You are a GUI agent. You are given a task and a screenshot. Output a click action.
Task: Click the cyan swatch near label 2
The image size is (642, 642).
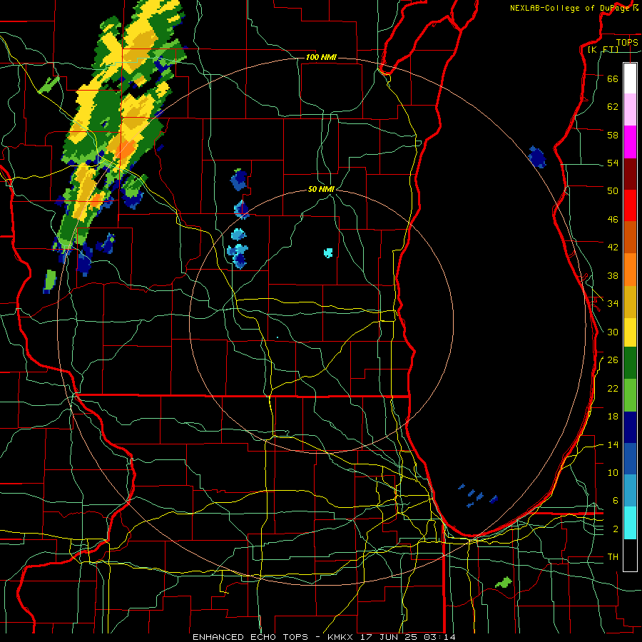pos(630,523)
